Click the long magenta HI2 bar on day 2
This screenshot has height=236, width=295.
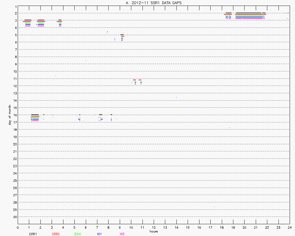pyautogui.click(x=249, y=19)
